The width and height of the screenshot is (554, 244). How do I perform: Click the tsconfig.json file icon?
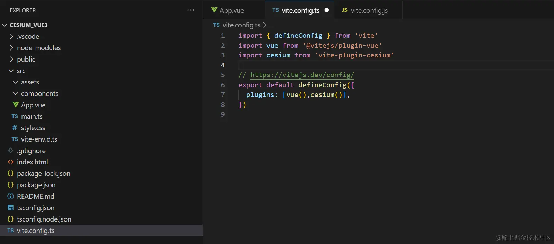click(11, 208)
